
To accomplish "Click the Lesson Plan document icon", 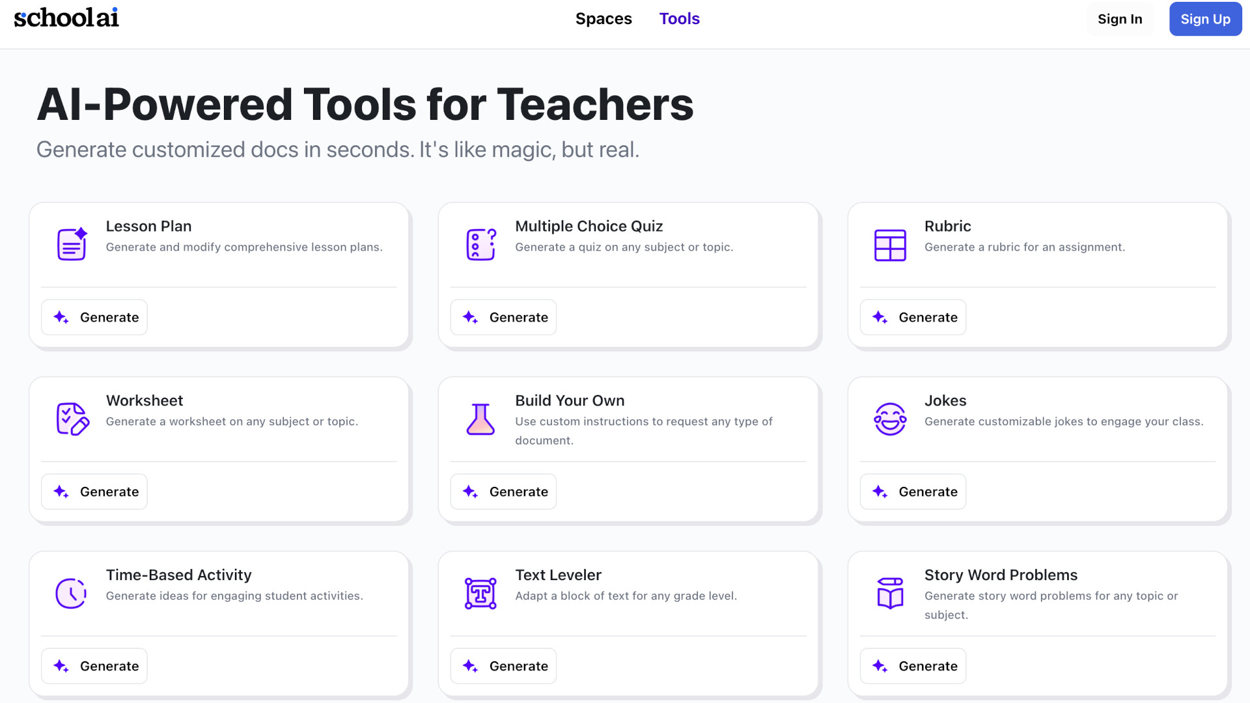I will coord(72,244).
